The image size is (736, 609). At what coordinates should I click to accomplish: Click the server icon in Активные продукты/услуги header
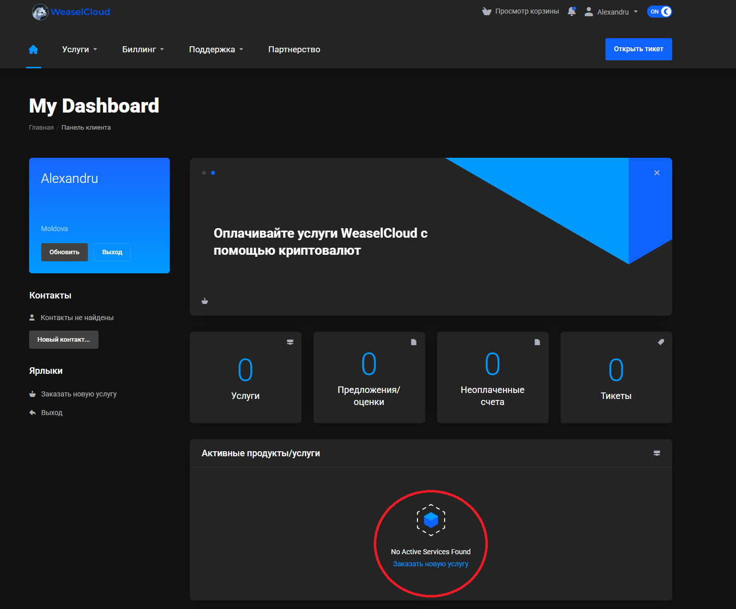(x=657, y=453)
